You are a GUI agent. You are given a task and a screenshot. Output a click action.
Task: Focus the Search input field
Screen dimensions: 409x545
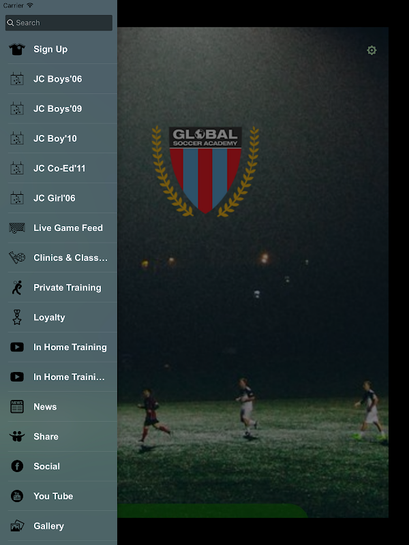(59, 22)
